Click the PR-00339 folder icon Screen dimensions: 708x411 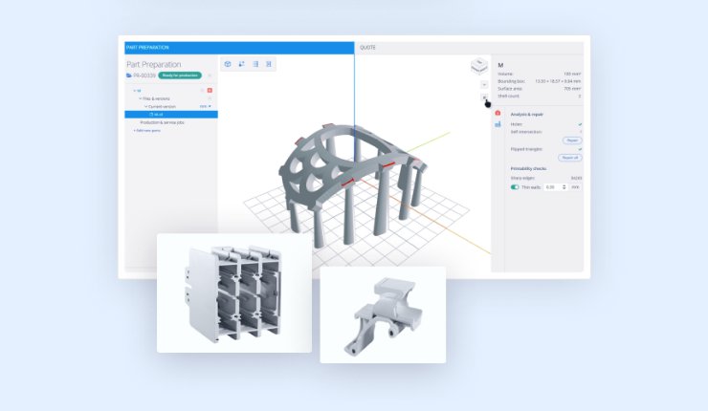129,75
